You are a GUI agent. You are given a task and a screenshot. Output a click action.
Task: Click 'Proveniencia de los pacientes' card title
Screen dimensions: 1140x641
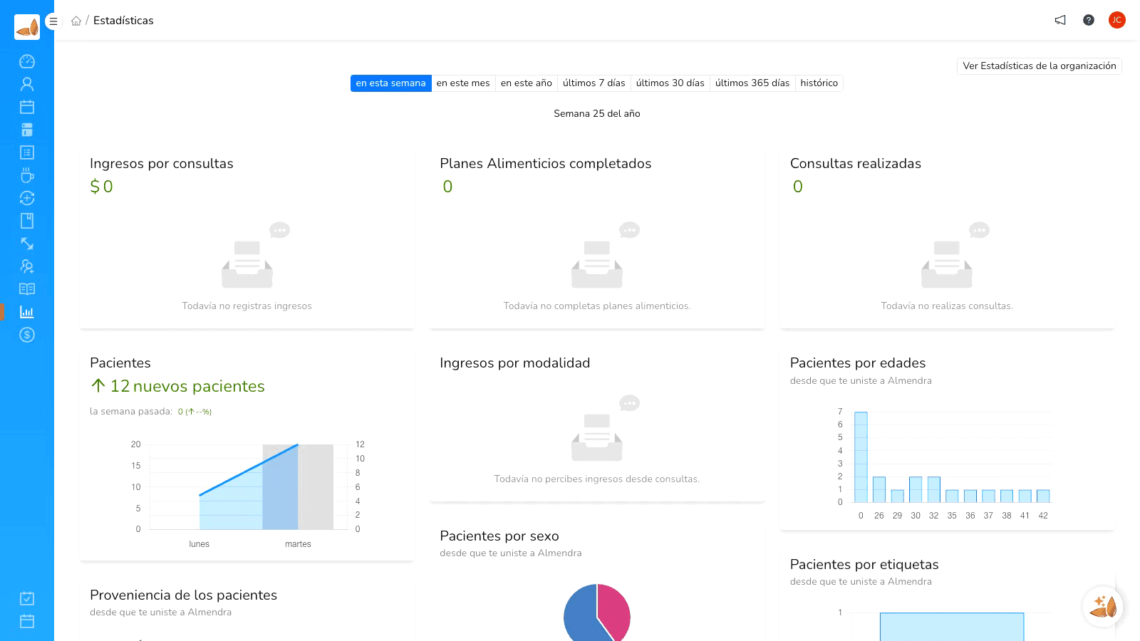tap(184, 595)
